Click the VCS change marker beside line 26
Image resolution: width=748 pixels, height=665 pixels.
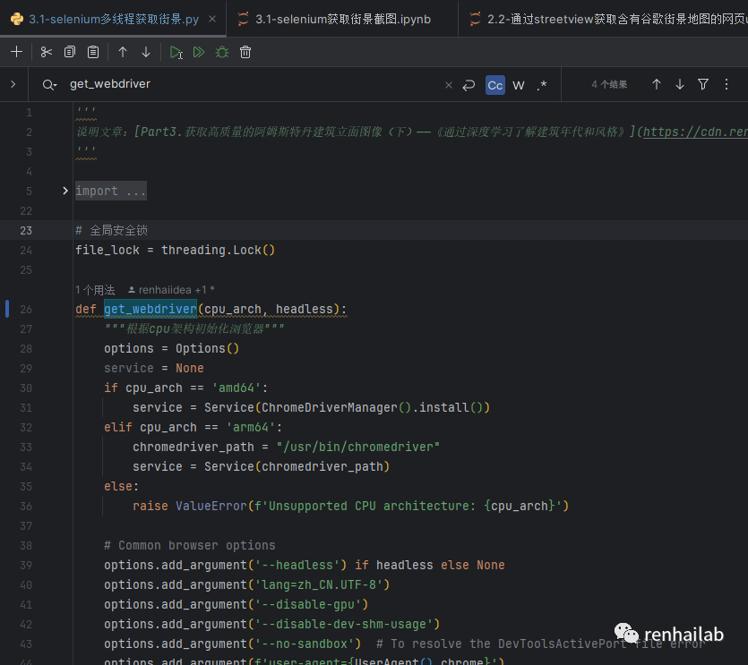pyautogui.click(x=7, y=309)
